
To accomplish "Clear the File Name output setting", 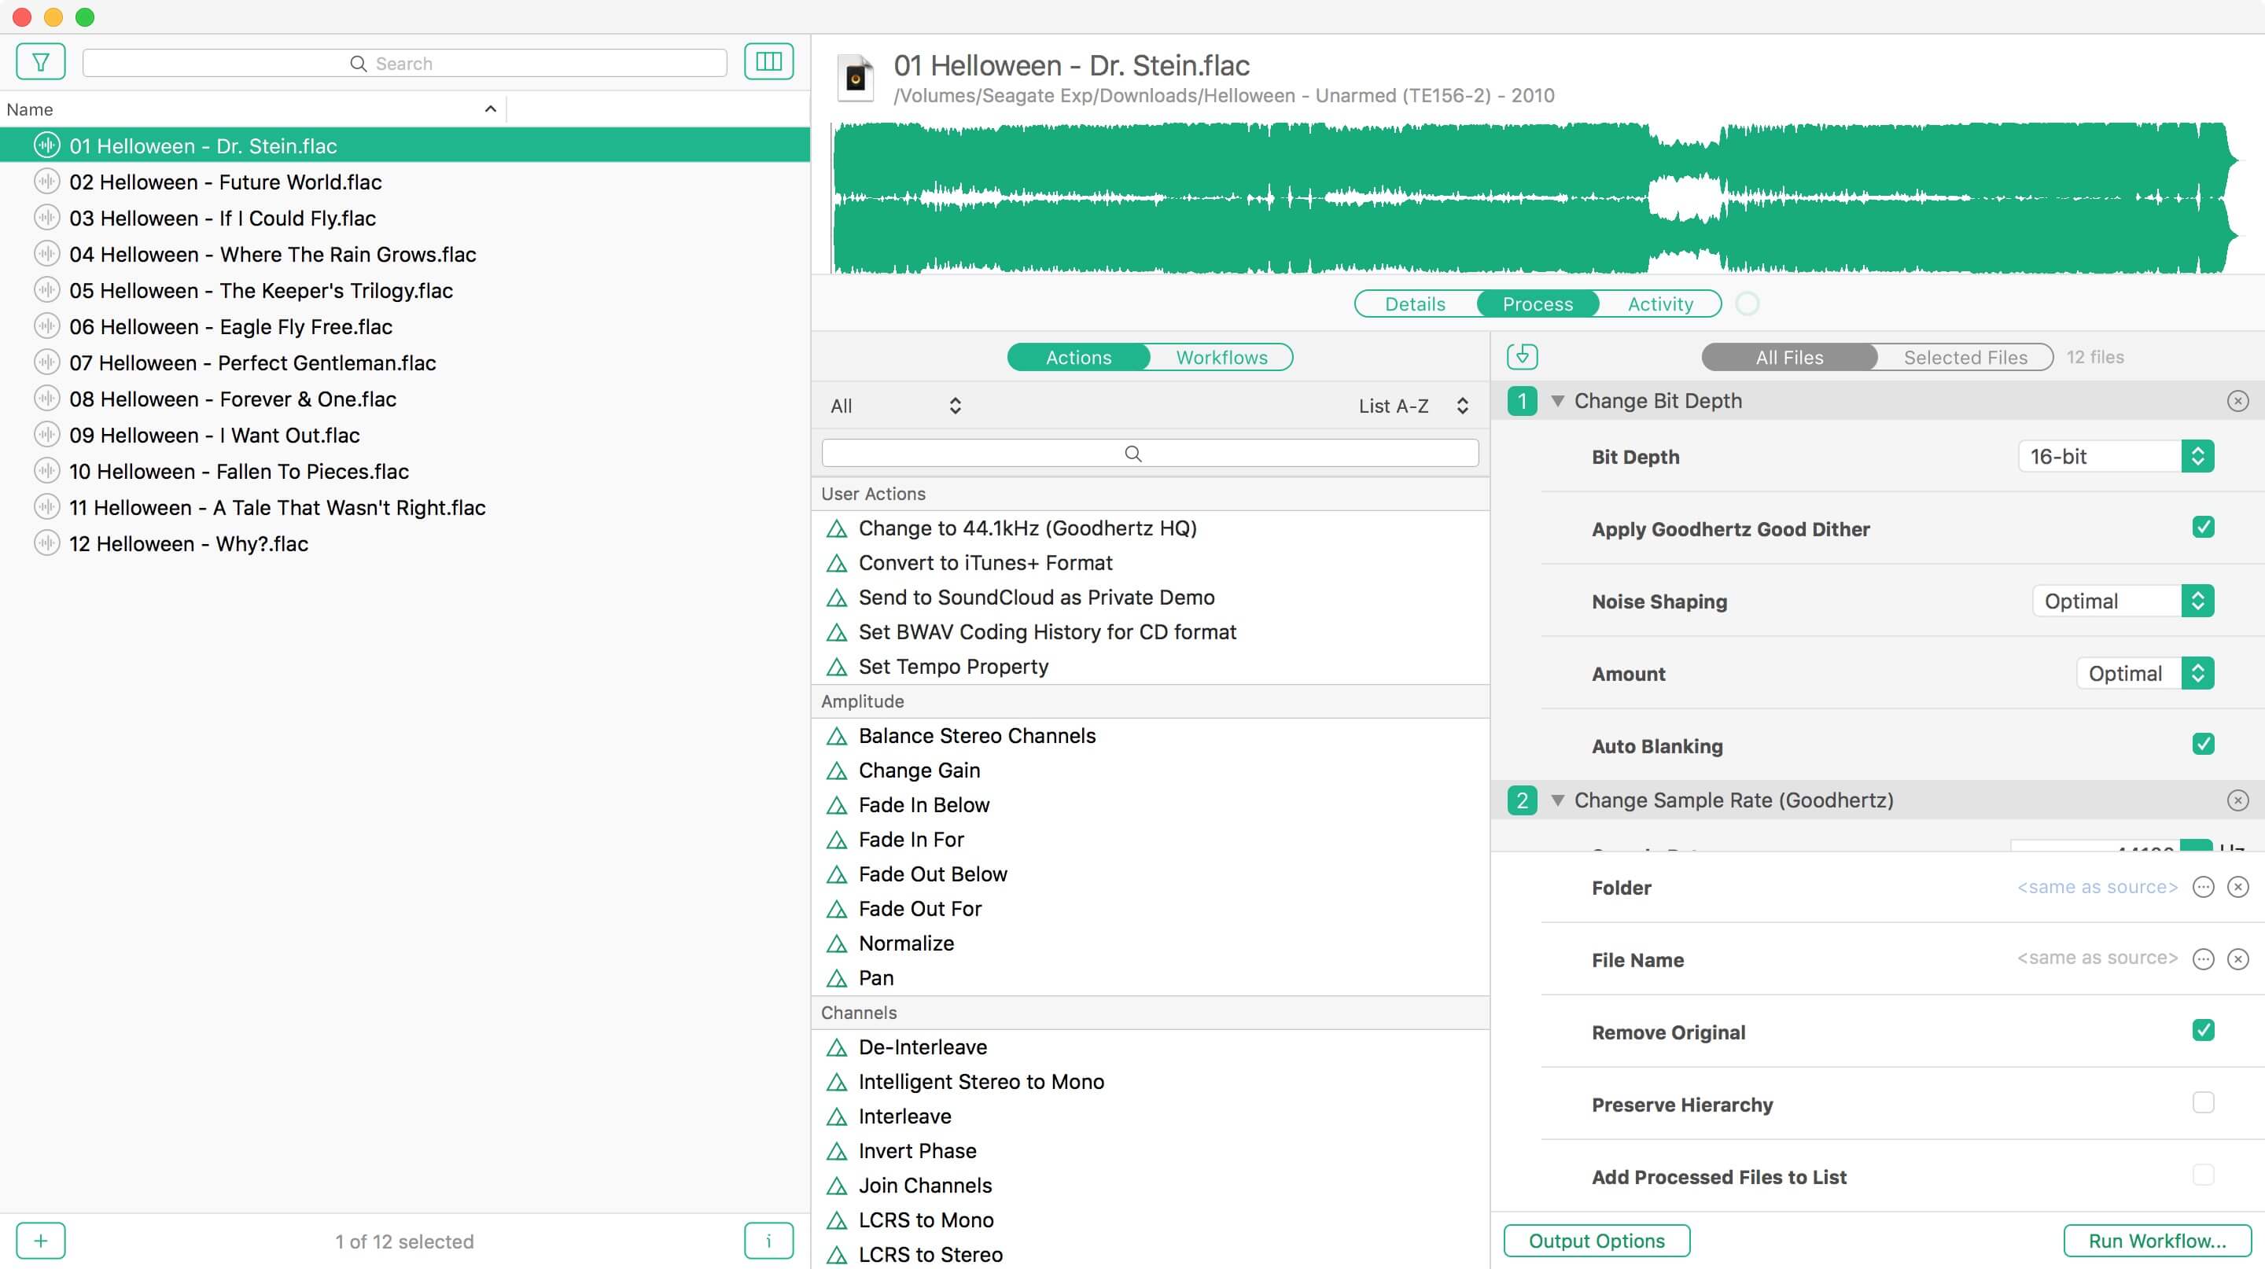I will point(2237,958).
